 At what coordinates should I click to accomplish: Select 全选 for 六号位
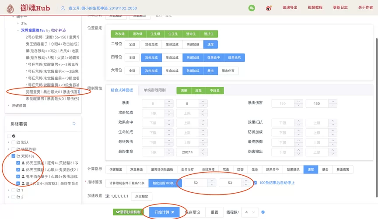point(132,71)
